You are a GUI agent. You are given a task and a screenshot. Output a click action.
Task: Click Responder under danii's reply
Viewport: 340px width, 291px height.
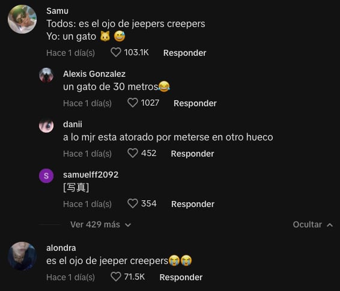[x=192, y=154]
